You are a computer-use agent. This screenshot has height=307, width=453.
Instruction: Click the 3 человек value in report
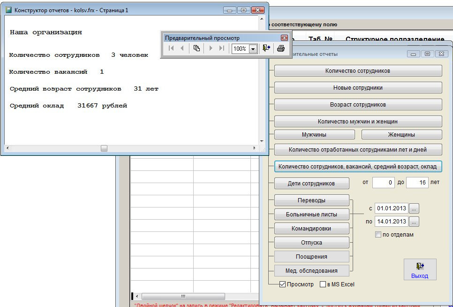pos(130,55)
